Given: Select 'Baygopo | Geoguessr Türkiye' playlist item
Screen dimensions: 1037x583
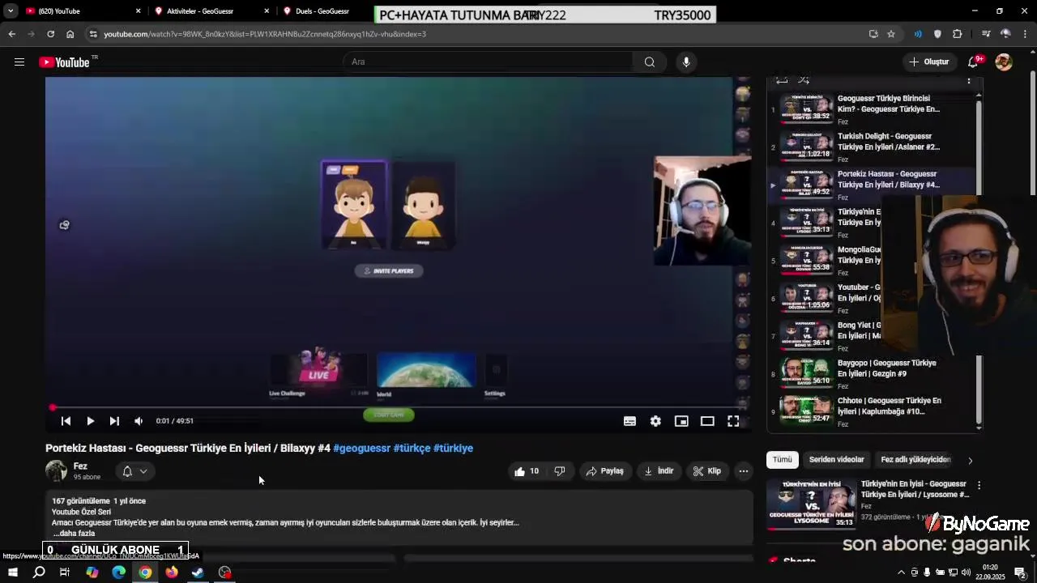Looking at the screenshot, I should (872, 374).
